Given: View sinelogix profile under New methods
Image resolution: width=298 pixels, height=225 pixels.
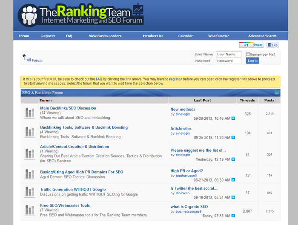Looking at the screenshot, I should [183, 114].
